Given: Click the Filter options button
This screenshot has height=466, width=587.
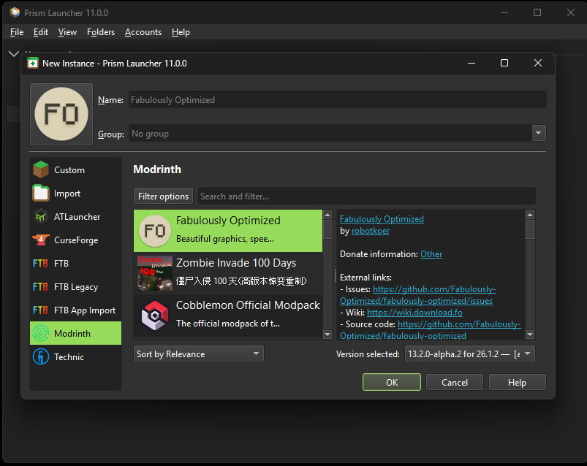Looking at the screenshot, I should point(163,196).
